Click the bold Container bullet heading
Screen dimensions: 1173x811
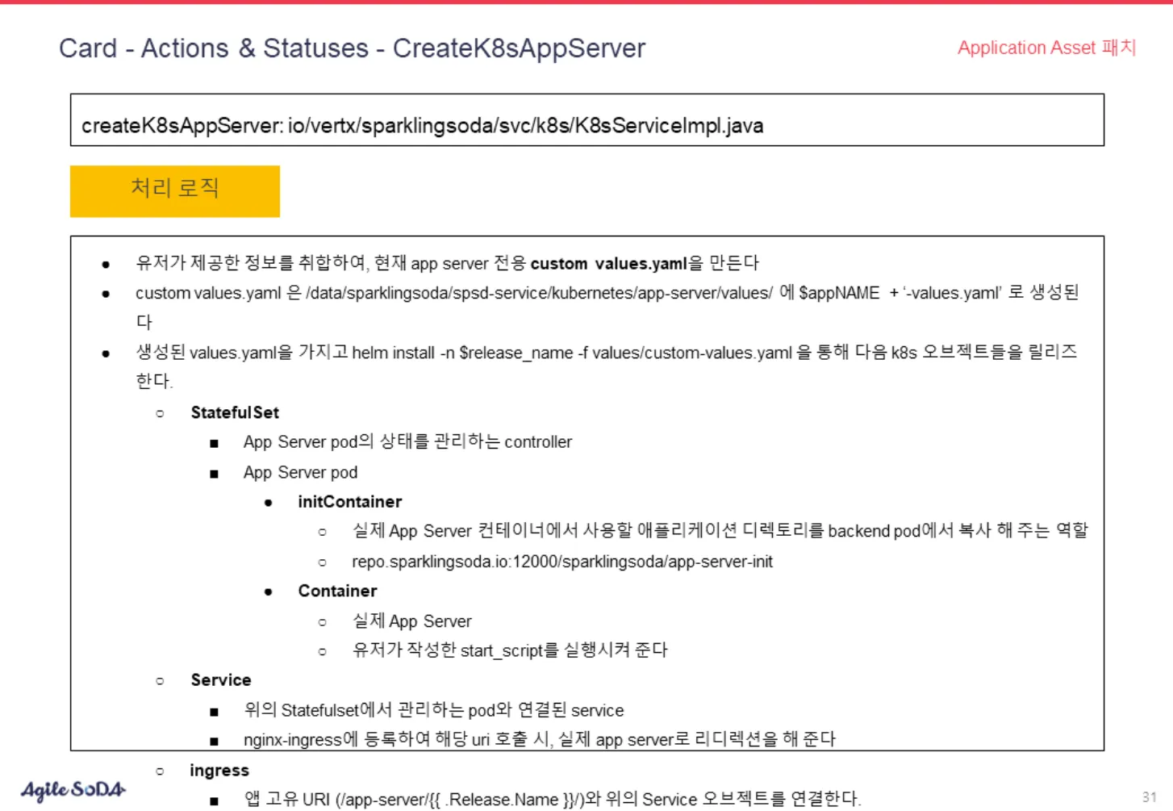(337, 591)
